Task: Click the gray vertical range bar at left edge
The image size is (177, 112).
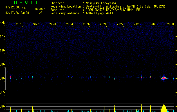Action: coord(5,79)
